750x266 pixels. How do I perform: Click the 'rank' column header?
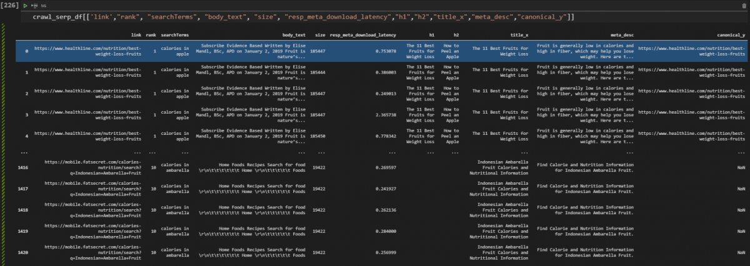[151, 36]
